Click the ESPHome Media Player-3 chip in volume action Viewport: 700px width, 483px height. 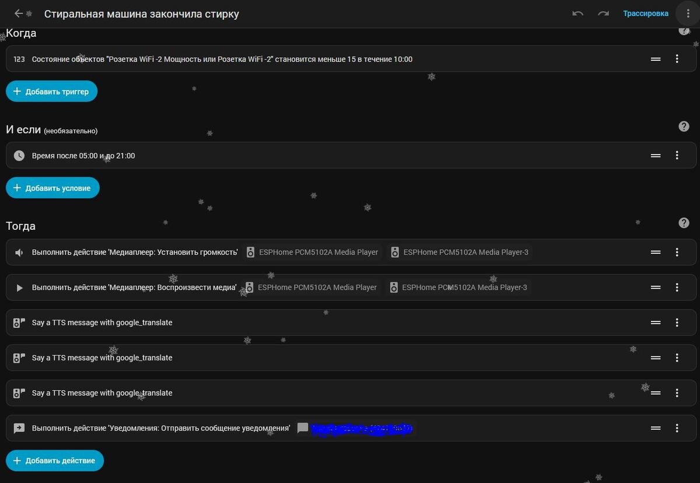coord(460,253)
